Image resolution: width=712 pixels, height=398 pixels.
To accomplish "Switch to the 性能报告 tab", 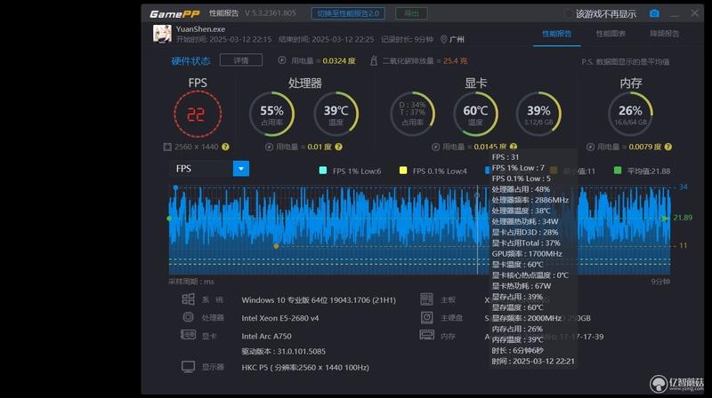I will [557, 34].
